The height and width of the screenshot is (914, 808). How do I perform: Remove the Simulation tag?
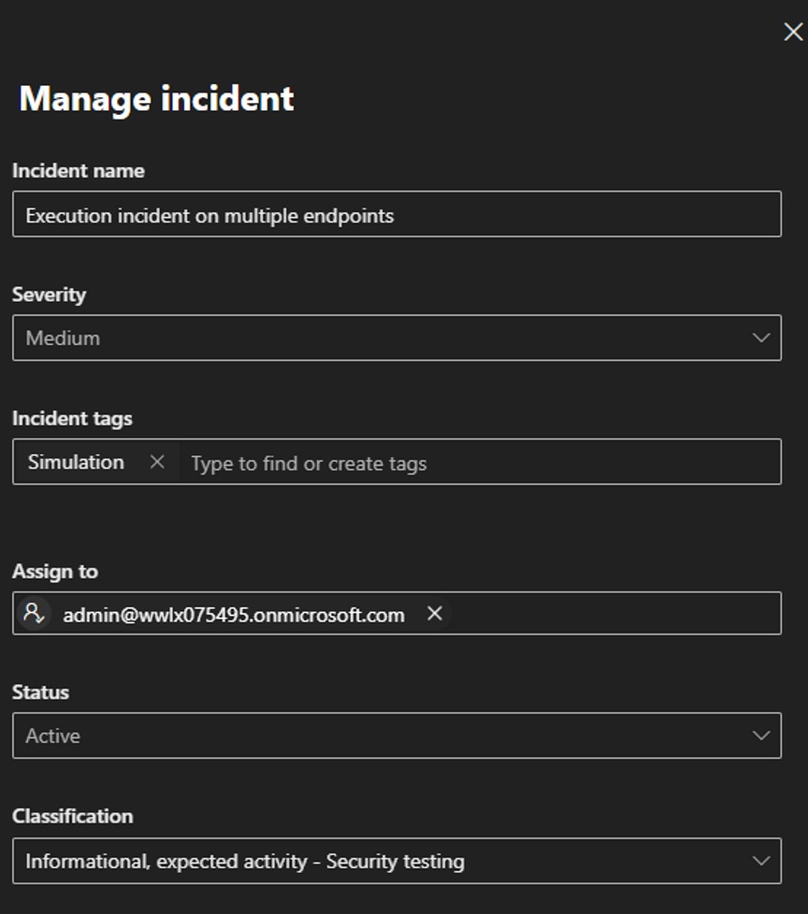(157, 463)
